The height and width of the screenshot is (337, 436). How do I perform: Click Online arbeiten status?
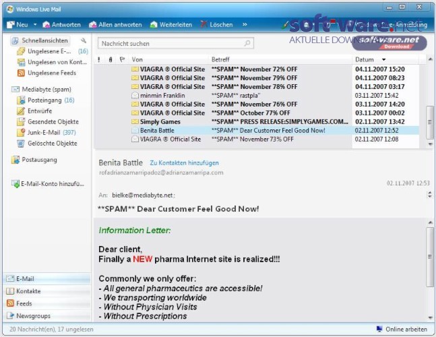(402, 329)
